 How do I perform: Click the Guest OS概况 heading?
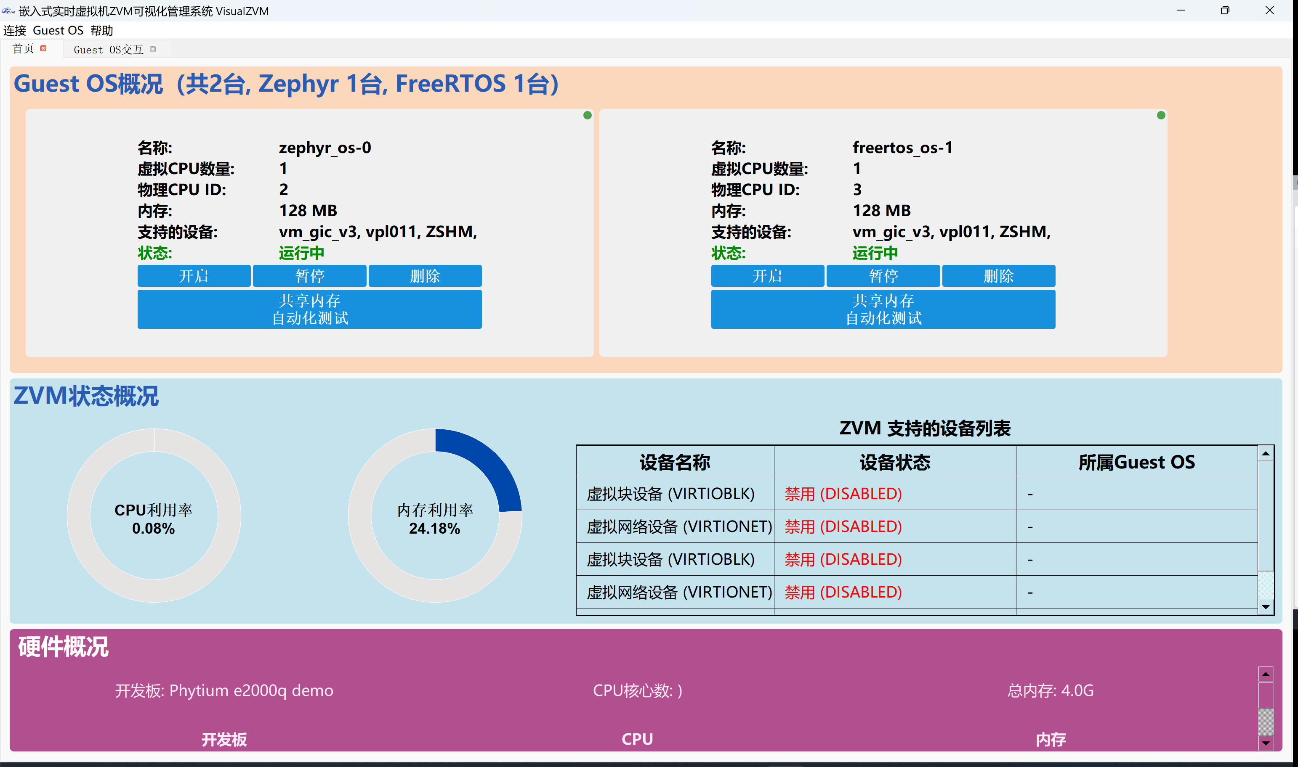286,84
